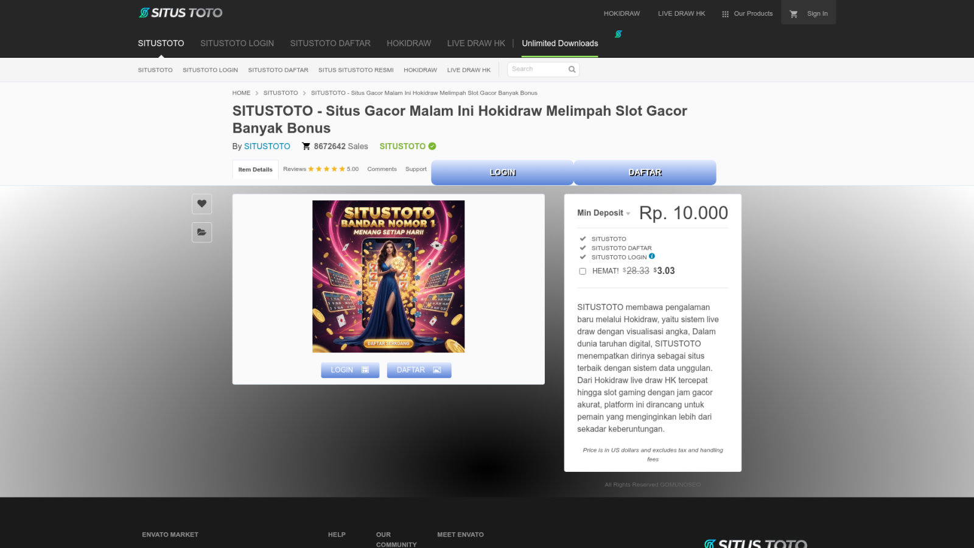Open HOKIDRAW link in the top bar
Screen dimensions: 974x548
(622, 13)
